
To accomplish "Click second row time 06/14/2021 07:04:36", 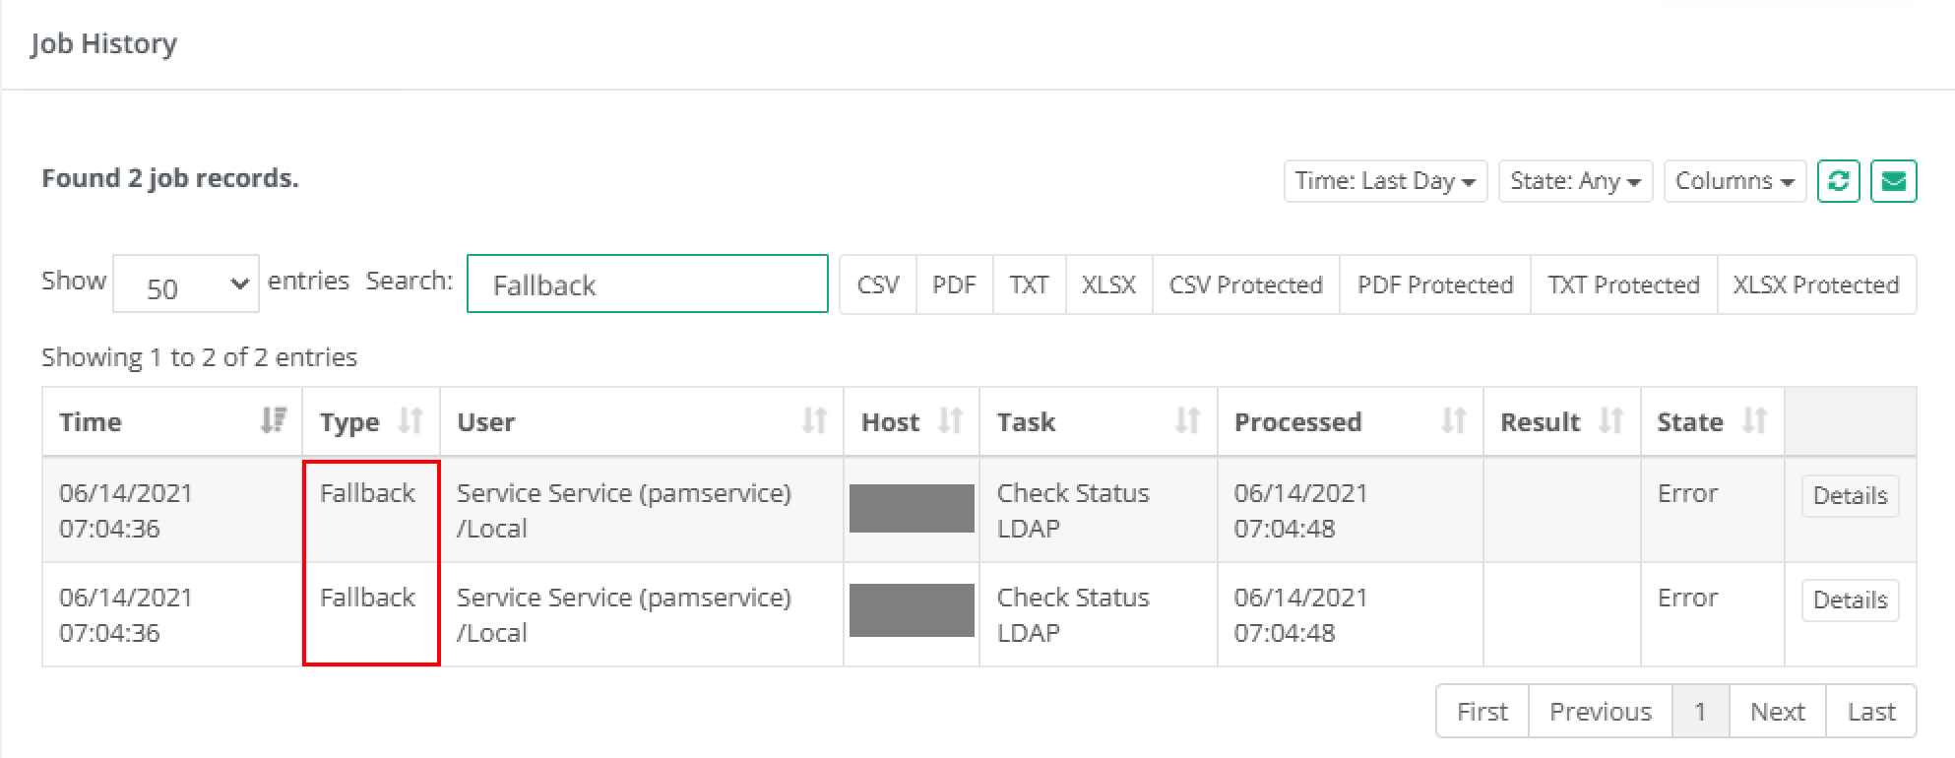I will click(x=126, y=615).
